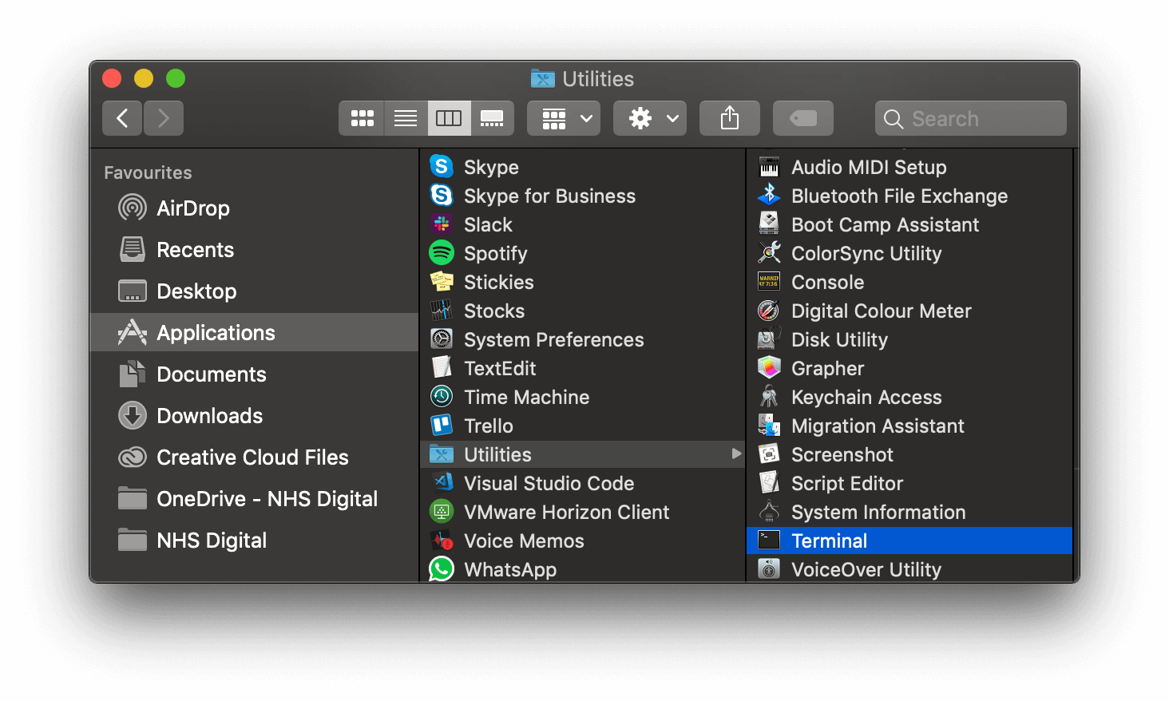Select Disk Utility in the Utilities folder
This screenshot has width=1169, height=701.
[839, 339]
